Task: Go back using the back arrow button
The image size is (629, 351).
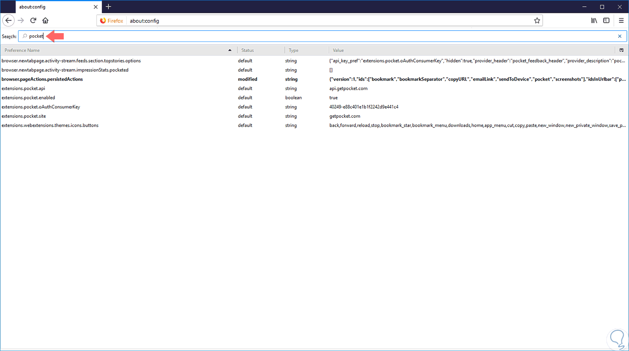Action: (8, 21)
